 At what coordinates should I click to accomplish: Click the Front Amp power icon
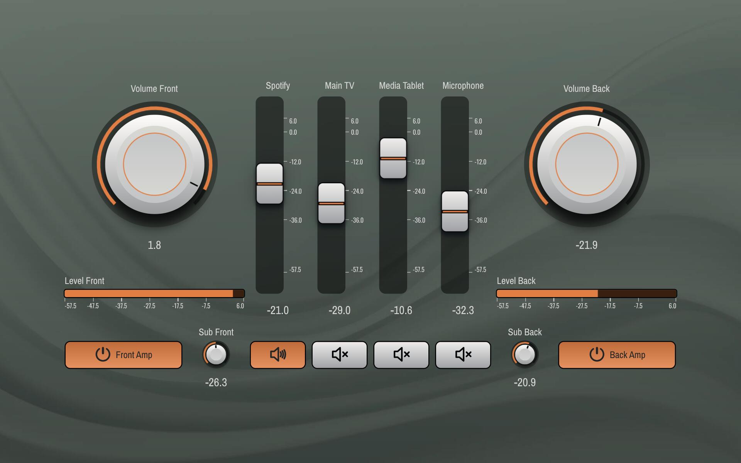(103, 354)
